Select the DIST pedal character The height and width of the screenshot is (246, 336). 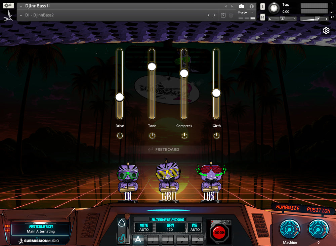point(211,178)
